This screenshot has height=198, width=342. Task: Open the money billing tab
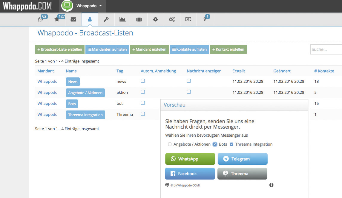188,19
